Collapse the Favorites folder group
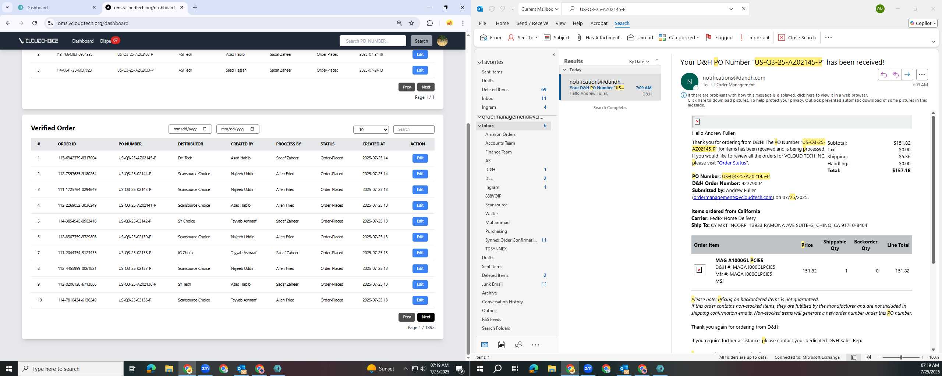 pos(479,62)
